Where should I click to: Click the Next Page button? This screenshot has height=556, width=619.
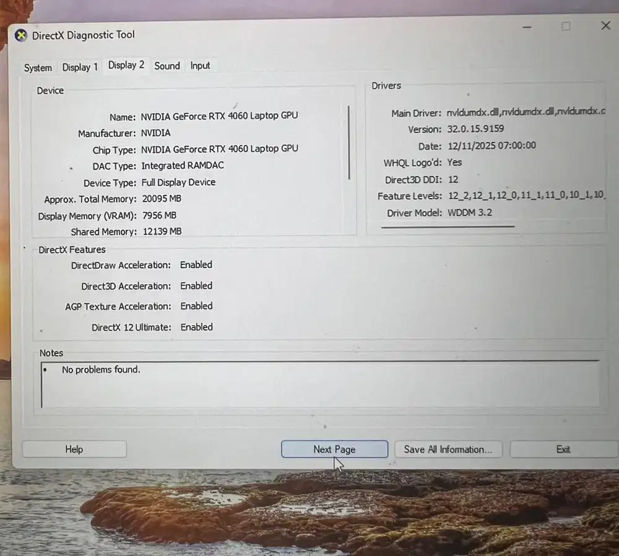[334, 450]
